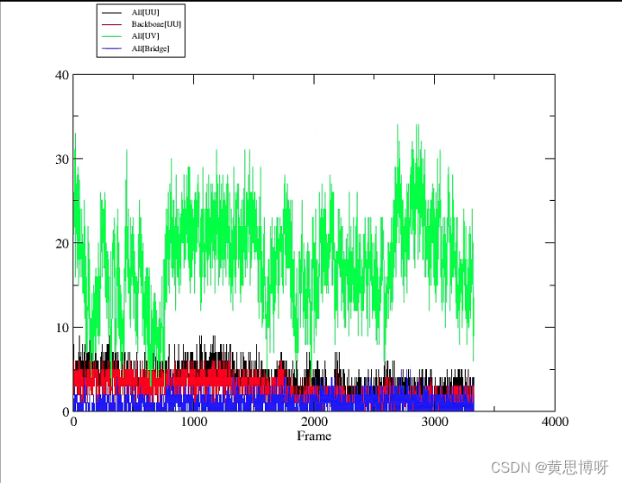Click the All[UU] legend label

pyautogui.click(x=145, y=12)
